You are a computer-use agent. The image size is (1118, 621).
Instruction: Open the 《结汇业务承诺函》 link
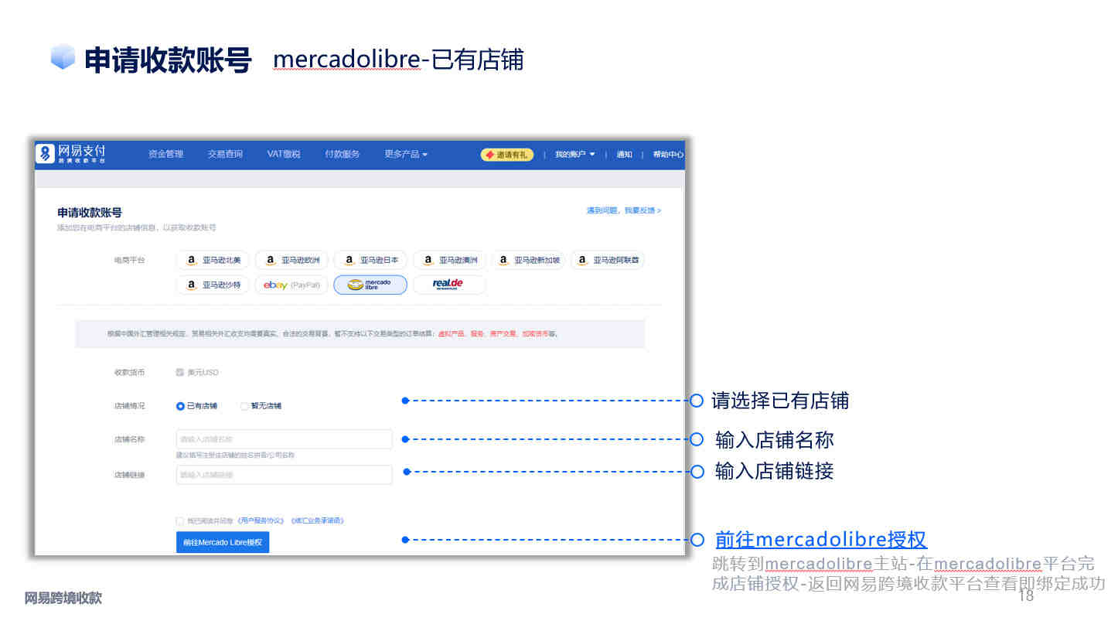pos(317,521)
